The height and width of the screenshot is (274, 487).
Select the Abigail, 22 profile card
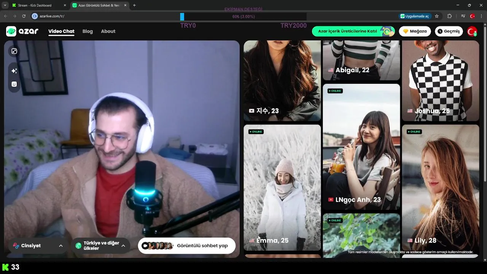coord(361,60)
